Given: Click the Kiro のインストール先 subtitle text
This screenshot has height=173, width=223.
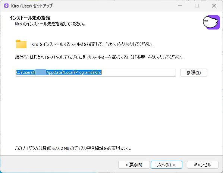Looking at the screenshot, I should pyautogui.click(x=50, y=24).
